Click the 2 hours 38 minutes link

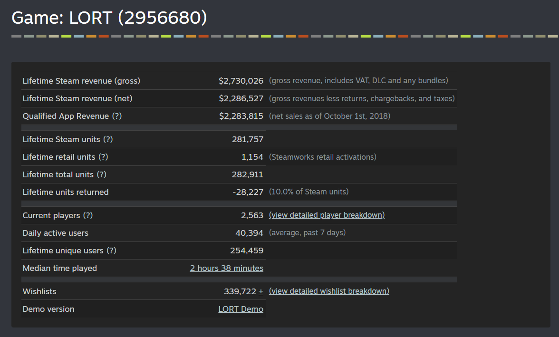[226, 268]
